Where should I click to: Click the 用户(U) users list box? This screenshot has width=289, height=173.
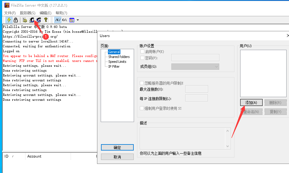point(263,73)
